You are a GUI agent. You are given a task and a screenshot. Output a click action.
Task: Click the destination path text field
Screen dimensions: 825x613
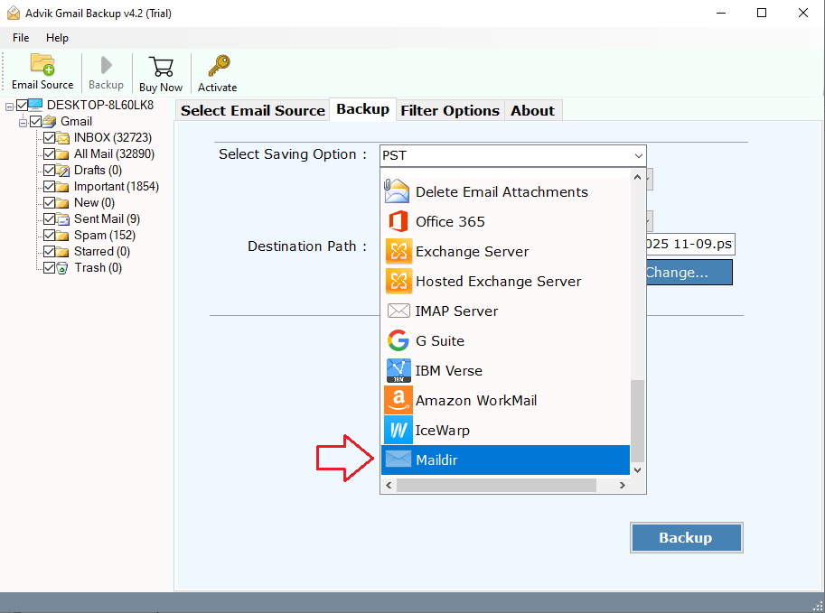(x=690, y=244)
